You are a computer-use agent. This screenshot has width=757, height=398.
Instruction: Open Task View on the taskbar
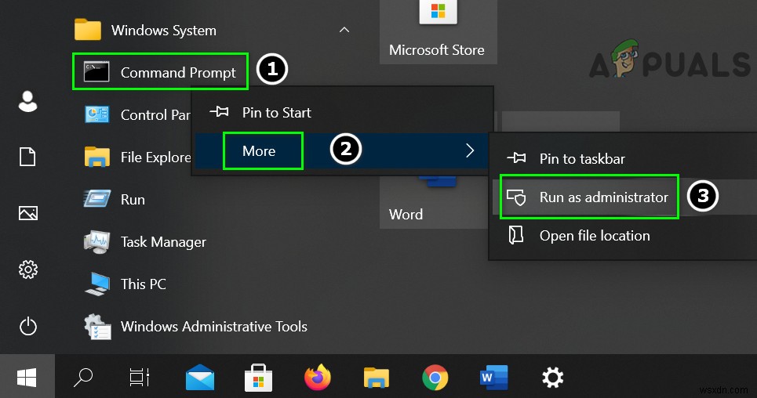point(140,378)
